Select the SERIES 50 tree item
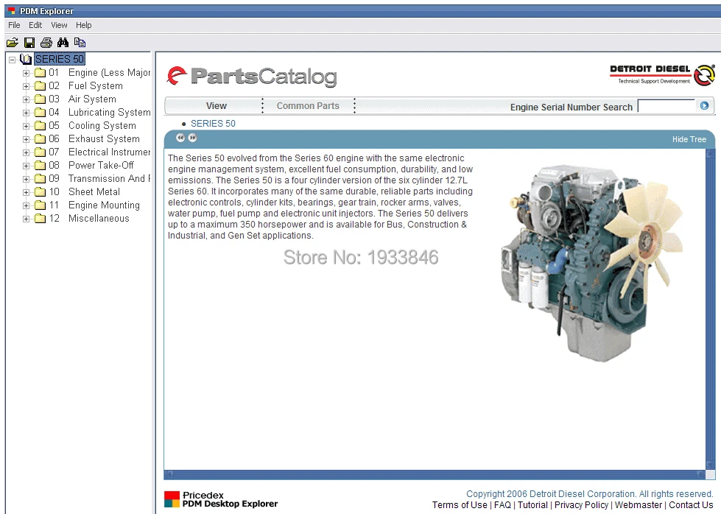The width and height of the screenshot is (721, 514). pos(60,60)
